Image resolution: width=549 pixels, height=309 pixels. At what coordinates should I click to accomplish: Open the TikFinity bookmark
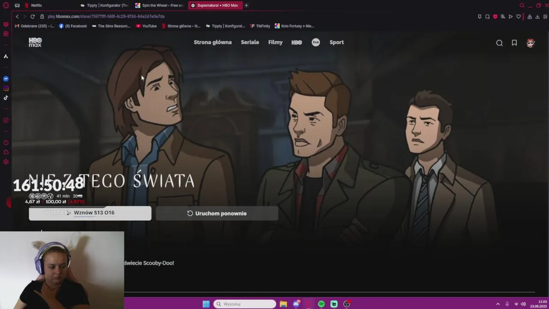pyautogui.click(x=260, y=26)
